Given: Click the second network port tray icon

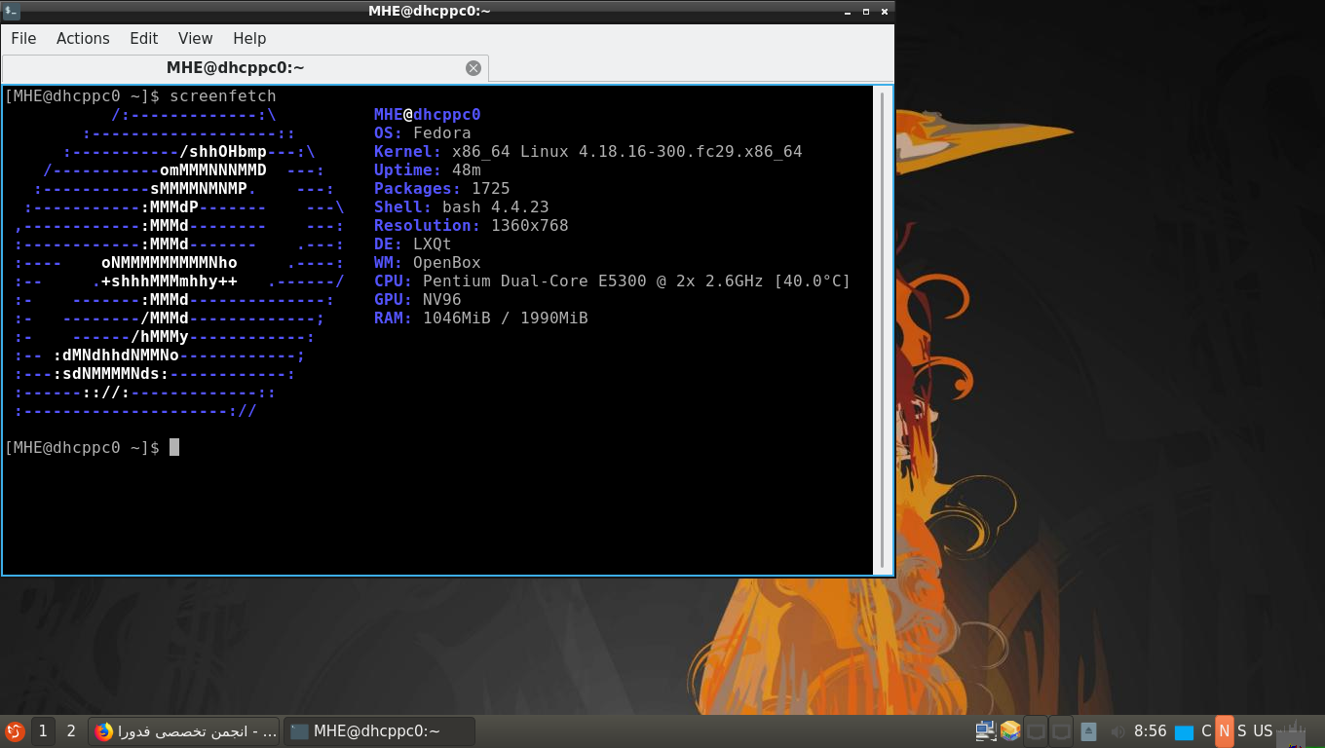Looking at the screenshot, I should pos(1061,730).
